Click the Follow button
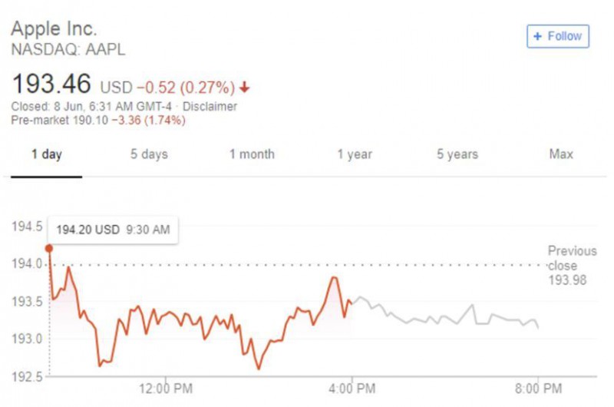614x407 pixels. [557, 36]
